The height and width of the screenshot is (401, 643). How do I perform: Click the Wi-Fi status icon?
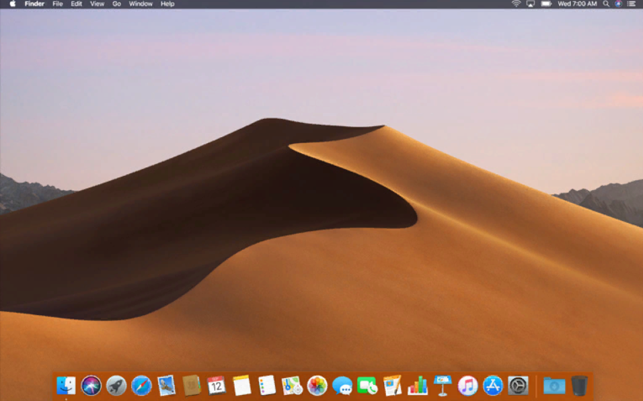[x=516, y=3]
